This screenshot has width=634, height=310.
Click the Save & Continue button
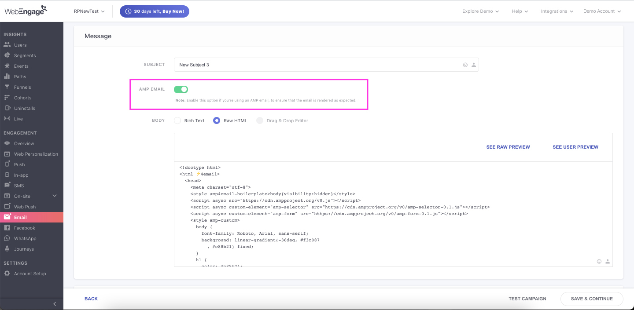[591, 299]
